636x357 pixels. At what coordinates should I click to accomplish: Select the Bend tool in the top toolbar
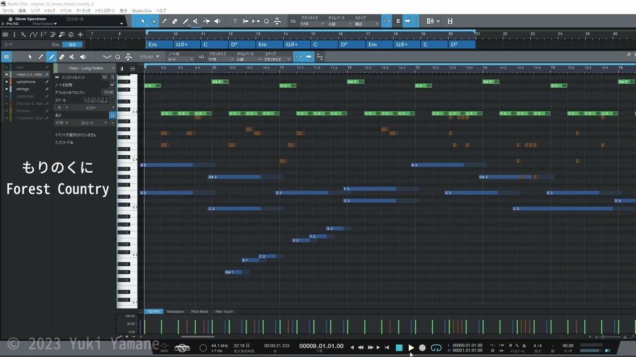tap(206, 21)
